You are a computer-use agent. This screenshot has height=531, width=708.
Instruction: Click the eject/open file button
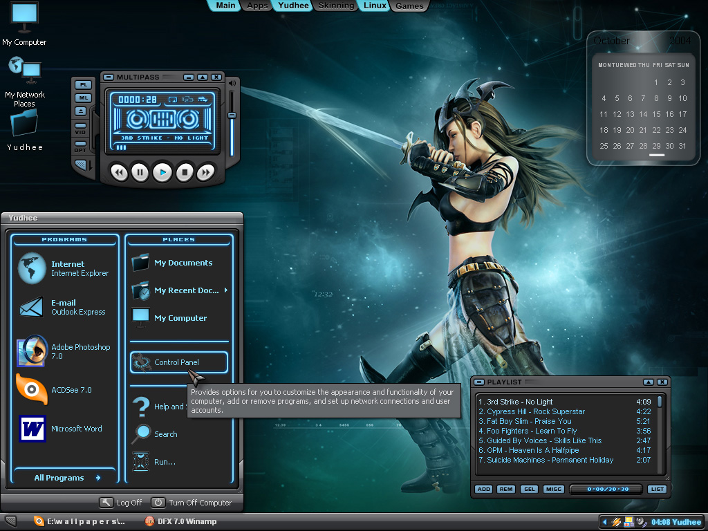82,111
